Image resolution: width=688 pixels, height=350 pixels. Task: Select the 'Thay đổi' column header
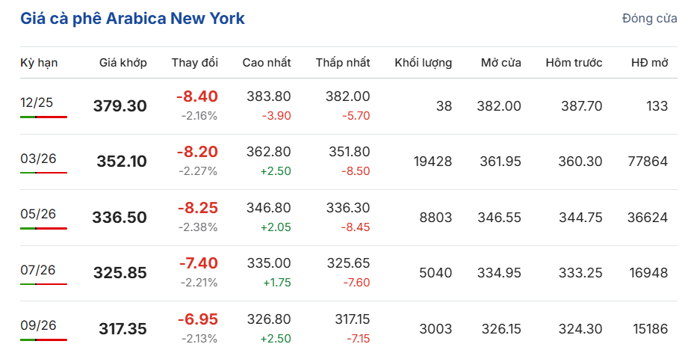[195, 63]
